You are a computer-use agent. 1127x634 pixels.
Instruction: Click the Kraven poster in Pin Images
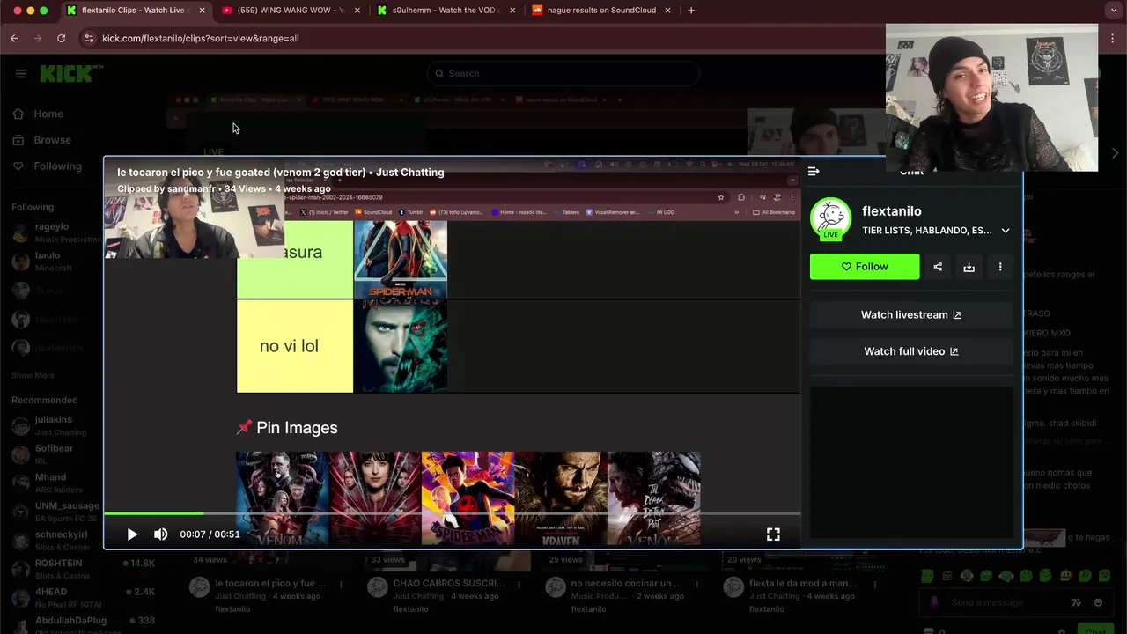561,498
